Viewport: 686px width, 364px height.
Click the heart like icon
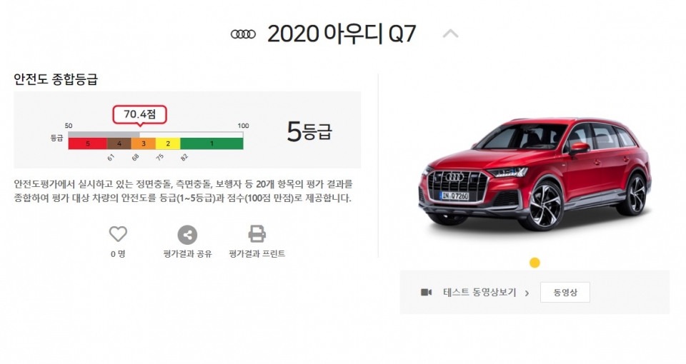click(118, 234)
